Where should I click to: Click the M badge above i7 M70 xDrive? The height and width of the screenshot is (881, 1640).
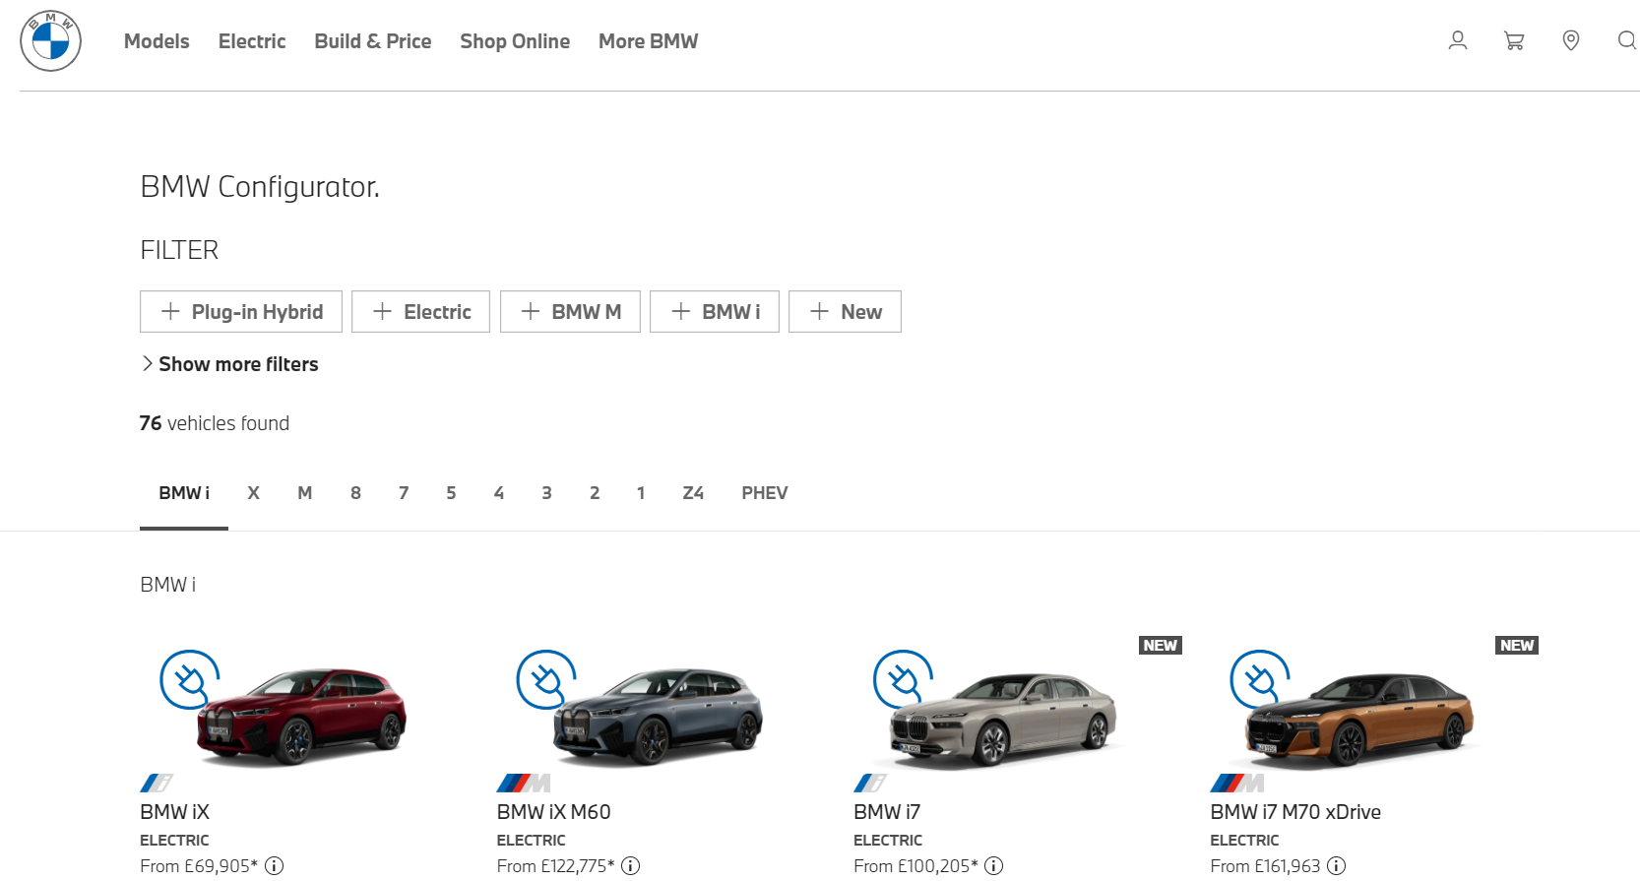click(x=1237, y=784)
